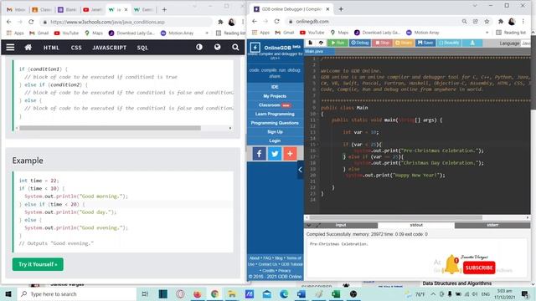Collapse the console panel chevron icon
Screen dimensions: 536x301
pyautogui.click(x=309, y=225)
